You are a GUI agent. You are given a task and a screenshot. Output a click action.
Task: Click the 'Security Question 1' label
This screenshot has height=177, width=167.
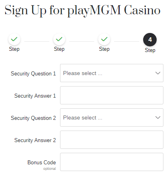point(33,74)
